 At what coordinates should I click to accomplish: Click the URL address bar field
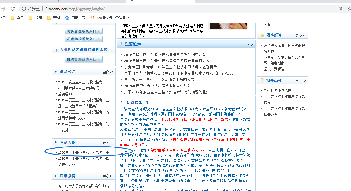171,9
